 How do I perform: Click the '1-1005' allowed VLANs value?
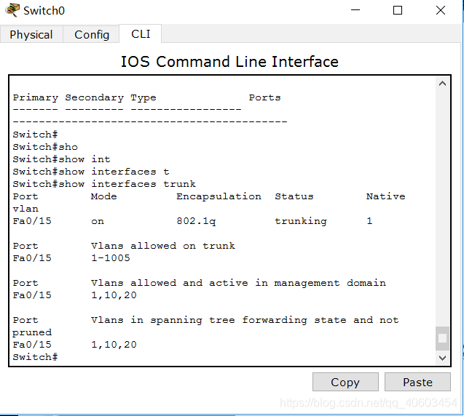(111, 258)
